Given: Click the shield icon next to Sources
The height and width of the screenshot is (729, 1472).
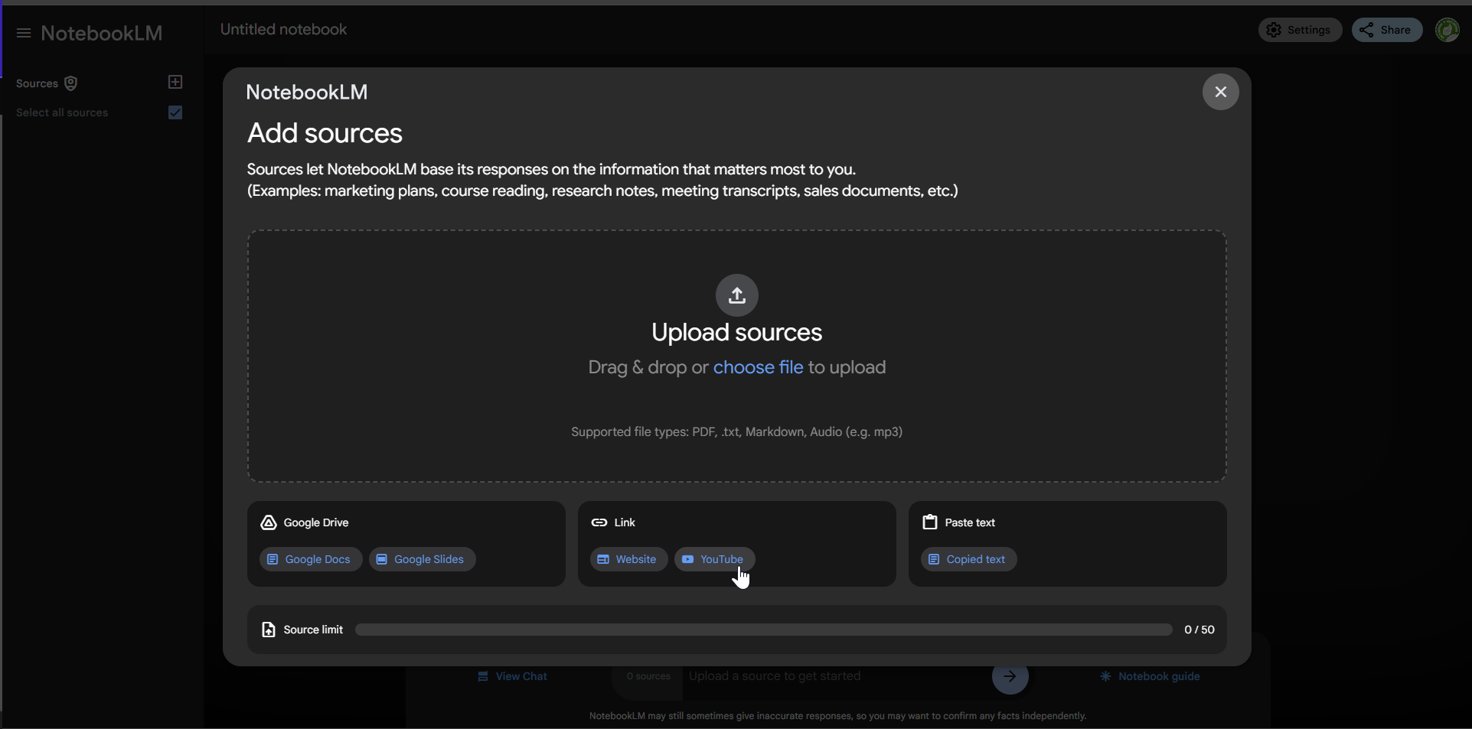Looking at the screenshot, I should tap(71, 83).
